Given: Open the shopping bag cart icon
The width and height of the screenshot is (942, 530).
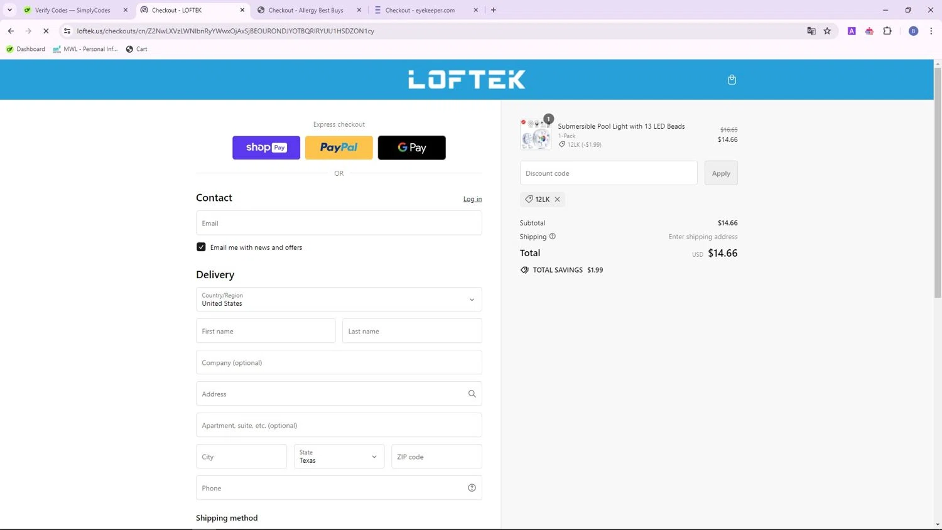Looking at the screenshot, I should pyautogui.click(x=732, y=80).
